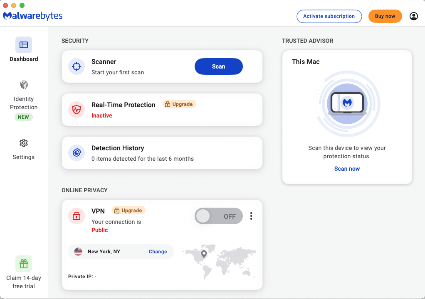Click the Dashboard label in sidebar
This screenshot has width=425, height=299.
click(24, 59)
